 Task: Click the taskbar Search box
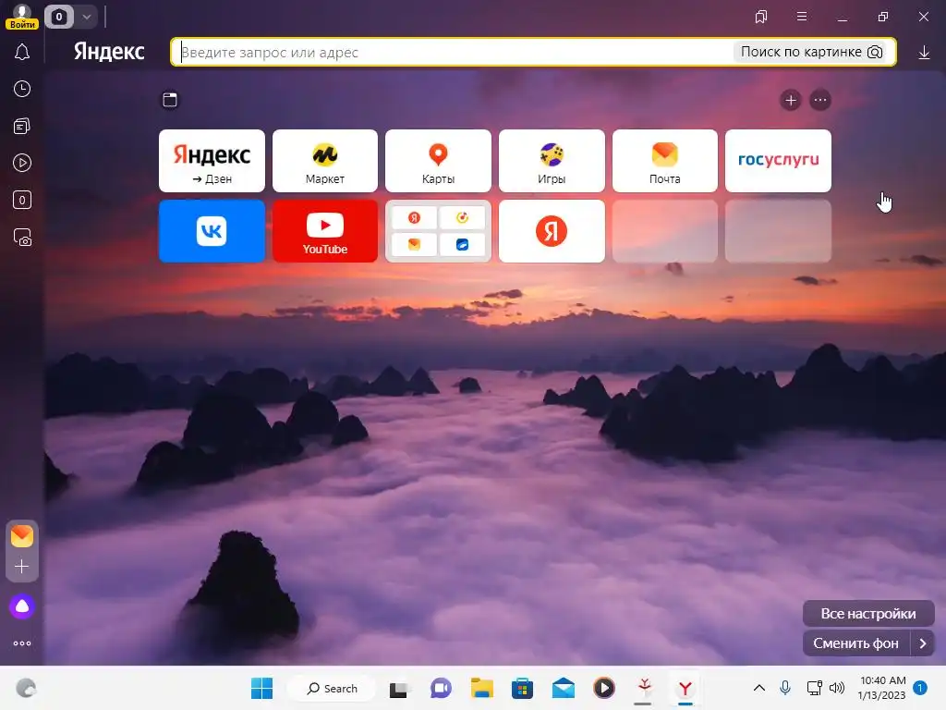click(x=332, y=688)
